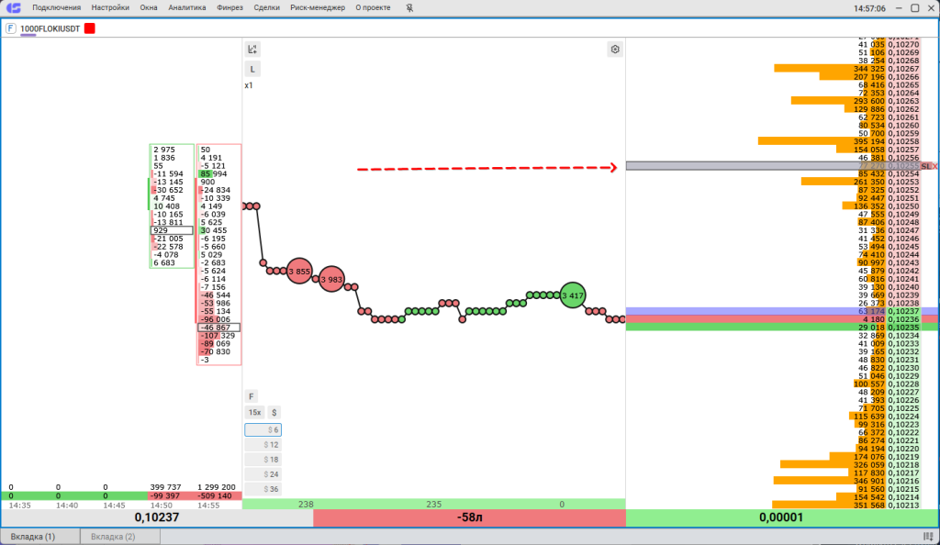Select the $ 6 order size preset
This screenshot has height=545, width=940.
coord(263,429)
